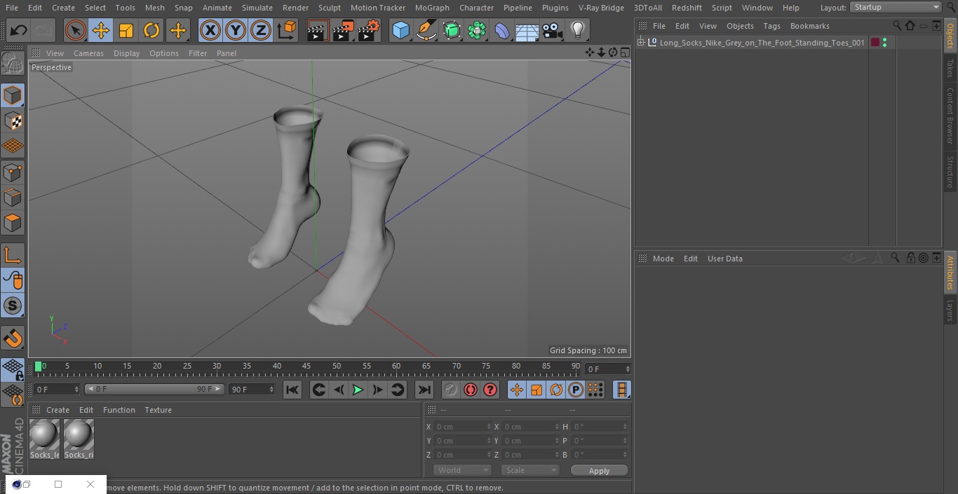The width and height of the screenshot is (958, 494).
Task: Open Edit Render Settings icon
Action: [369, 30]
